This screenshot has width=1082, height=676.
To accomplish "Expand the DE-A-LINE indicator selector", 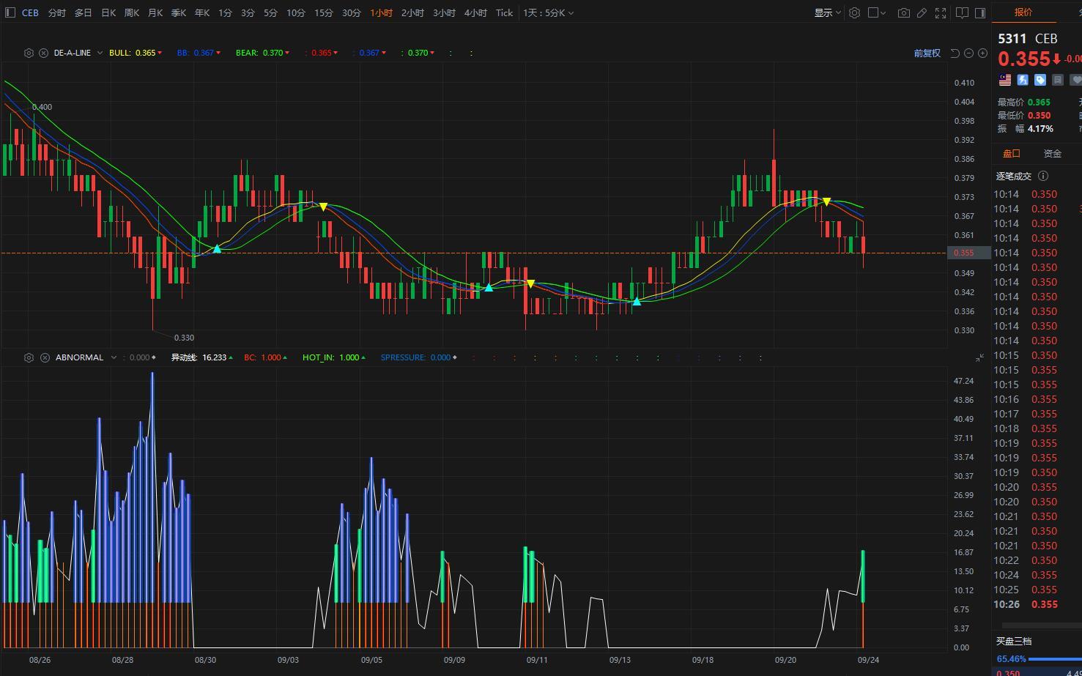I will 100,53.
